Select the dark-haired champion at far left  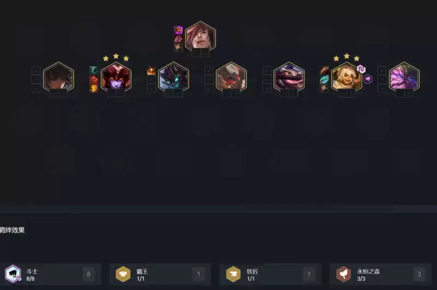(x=59, y=77)
